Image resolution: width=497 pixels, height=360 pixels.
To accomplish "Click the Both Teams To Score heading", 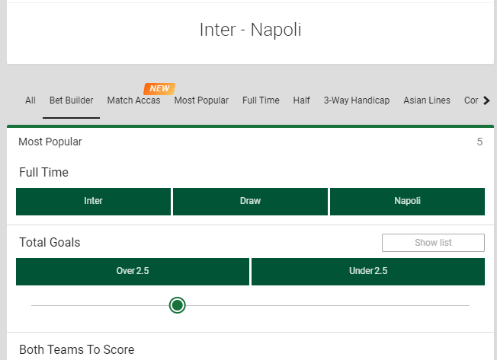I will click(x=77, y=349).
